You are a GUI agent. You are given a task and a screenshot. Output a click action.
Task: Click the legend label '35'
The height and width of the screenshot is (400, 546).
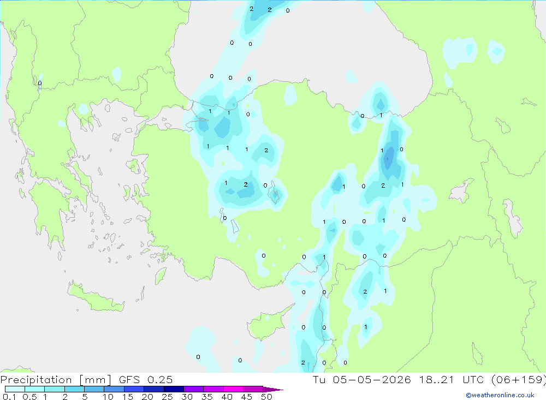click(x=207, y=397)
